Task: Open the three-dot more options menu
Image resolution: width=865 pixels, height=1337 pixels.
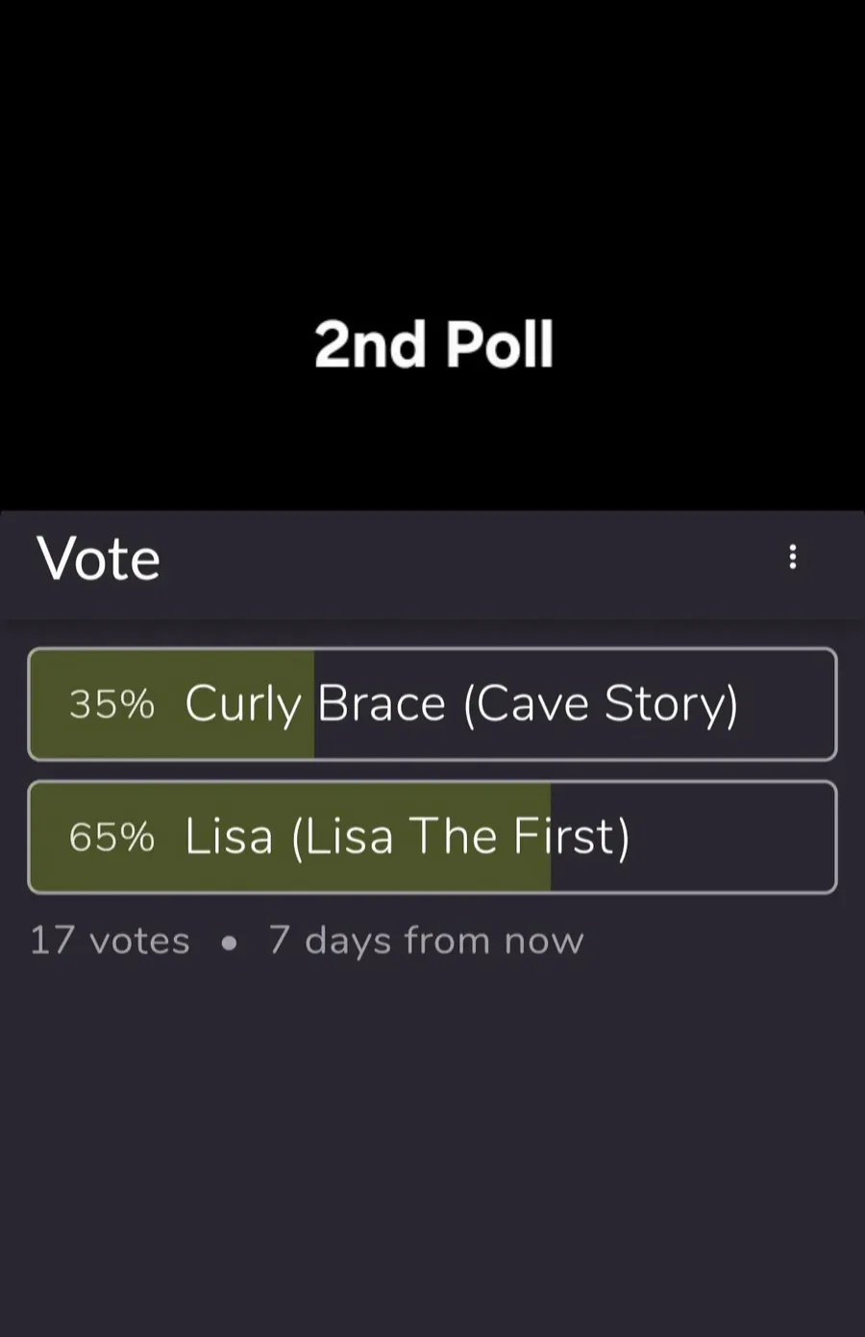Action: (x=793, y=557)
